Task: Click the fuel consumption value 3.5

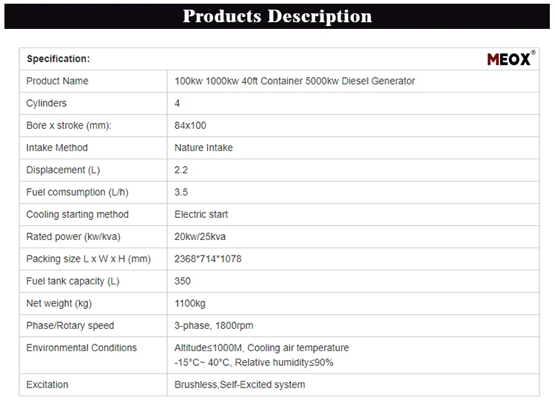Action: [x=181, y=192]
